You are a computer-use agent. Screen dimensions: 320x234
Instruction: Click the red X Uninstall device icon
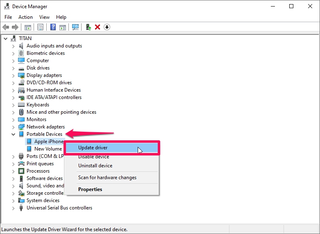[98, 27]
